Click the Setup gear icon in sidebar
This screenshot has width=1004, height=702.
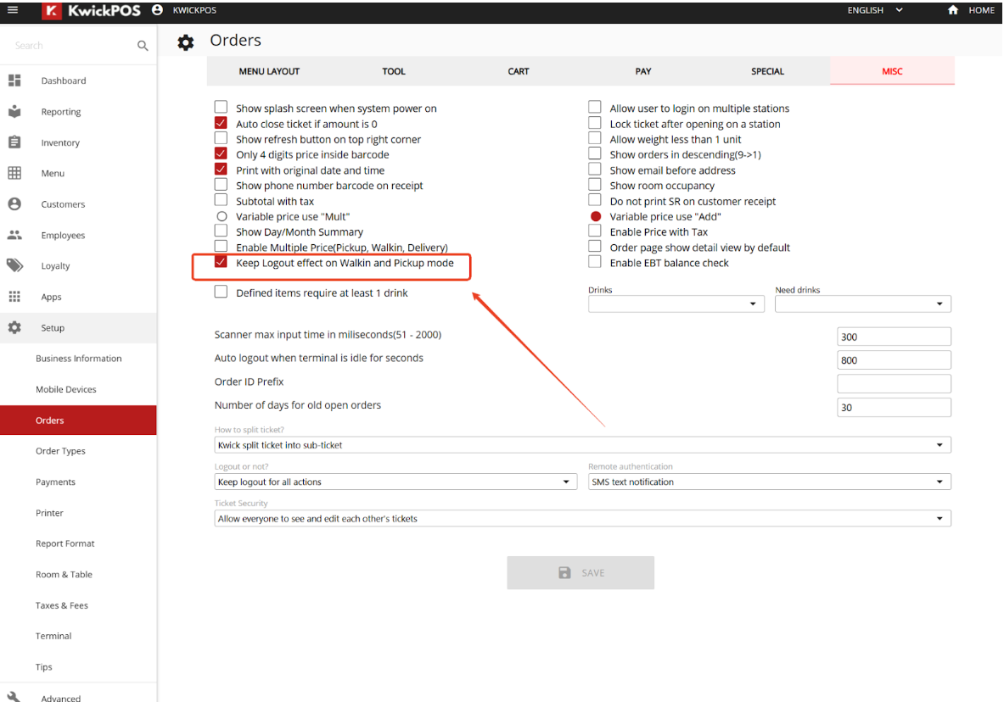click(14, 327)
